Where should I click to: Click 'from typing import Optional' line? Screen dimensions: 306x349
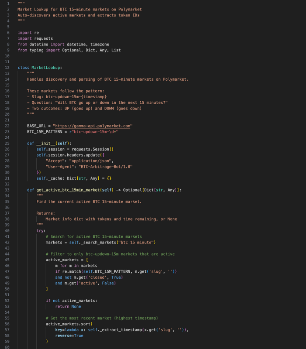click(69, 50)
